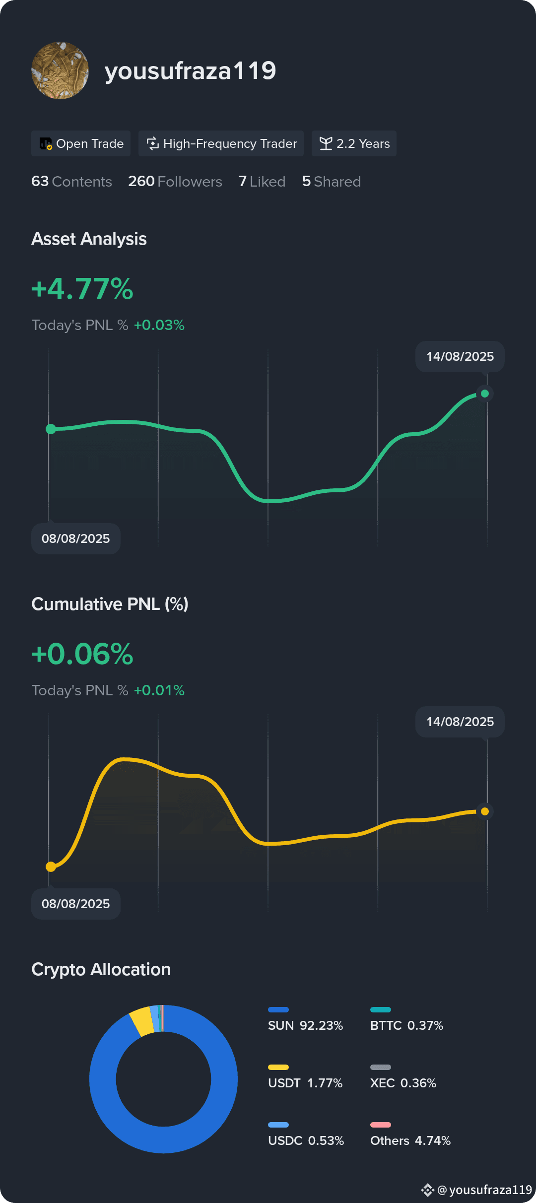Click the teal BTTC legend swatch
This screenshot has width=536, height=1203.
click(381, 1009)
